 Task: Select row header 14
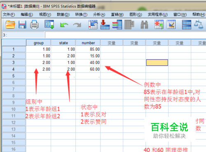(x=14, y=136)
